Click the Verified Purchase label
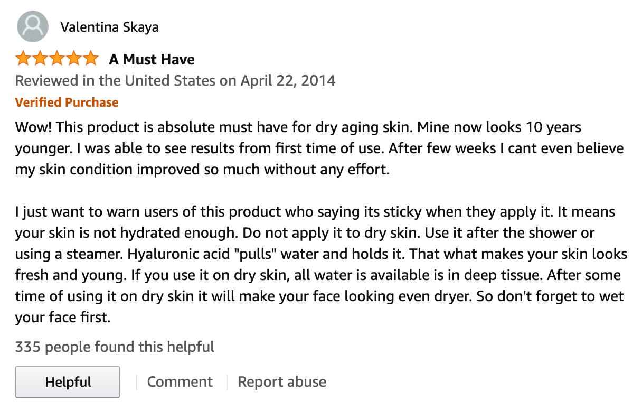This screenshot has height=410, width=642. point(67,102)
